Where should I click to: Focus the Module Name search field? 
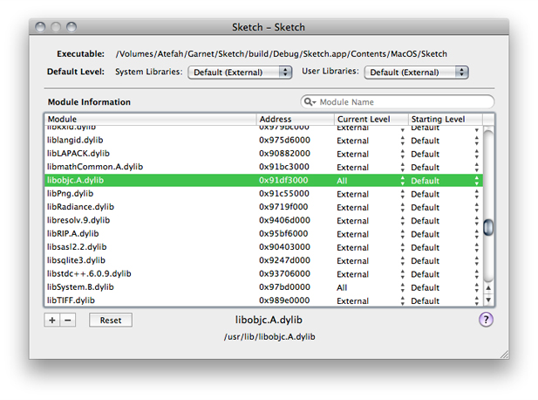[398, 102]
